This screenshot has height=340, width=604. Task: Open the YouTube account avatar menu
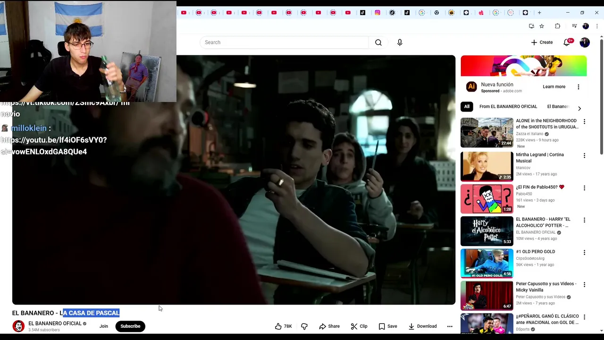(x=585, y=42)
